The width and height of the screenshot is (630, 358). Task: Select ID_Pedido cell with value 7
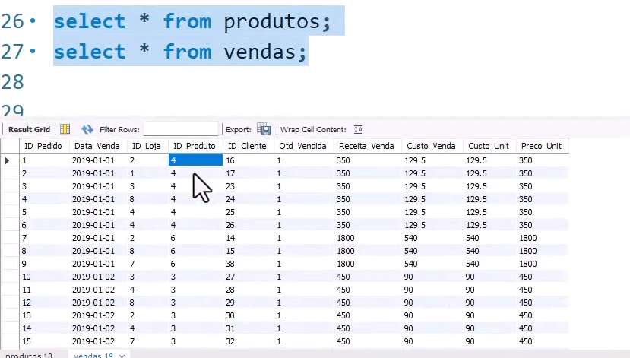pyautogui.click(x=44, y=238)
